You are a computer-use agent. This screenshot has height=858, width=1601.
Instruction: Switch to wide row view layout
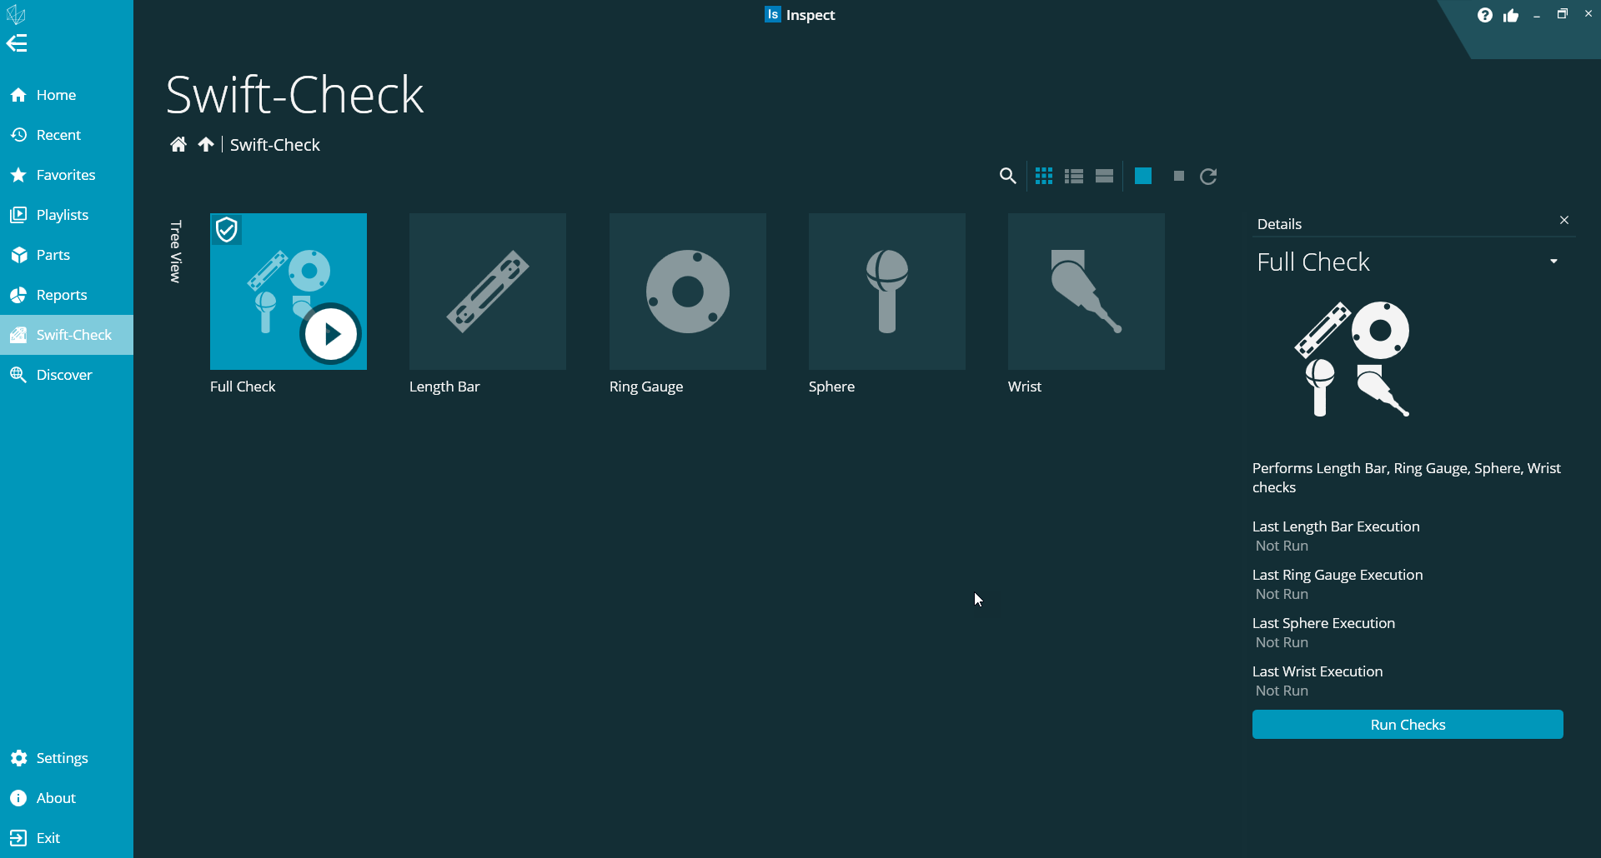pos(1104,176)
